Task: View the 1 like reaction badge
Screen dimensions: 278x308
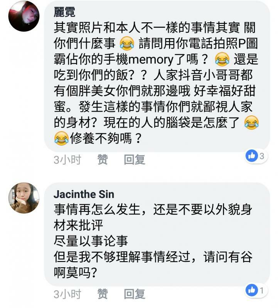Action: [x=256, y=290]
